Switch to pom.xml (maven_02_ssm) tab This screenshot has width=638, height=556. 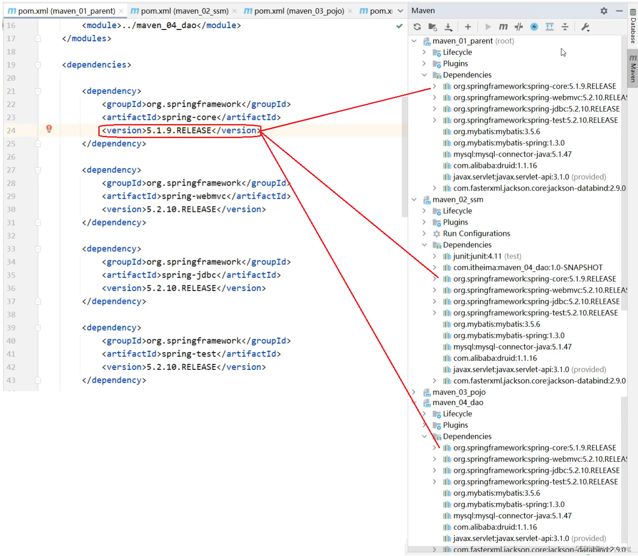180,10
